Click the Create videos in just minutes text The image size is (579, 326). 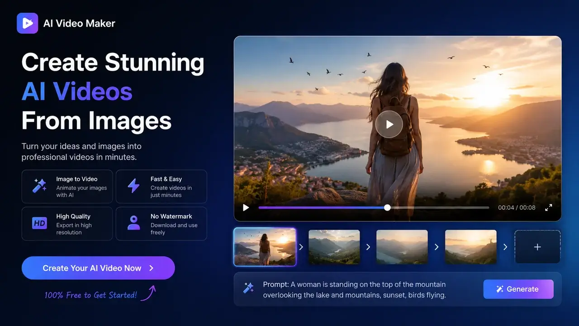[171, 192]
